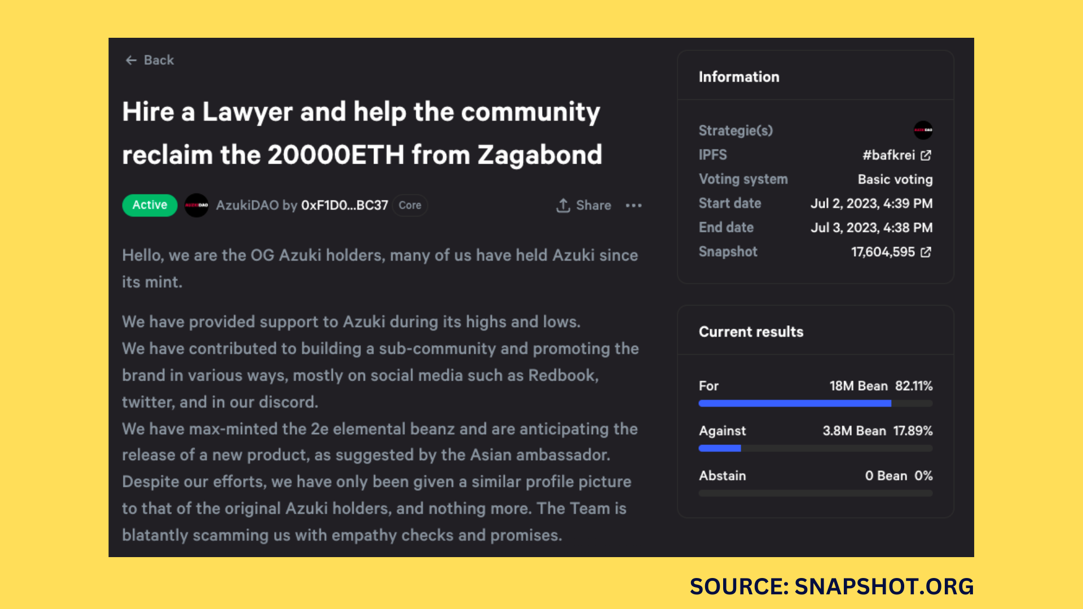The width and height of the screenshot is (1083, 609).
Task: Click the Share upload icon
Action: click(x=563, y=205)
